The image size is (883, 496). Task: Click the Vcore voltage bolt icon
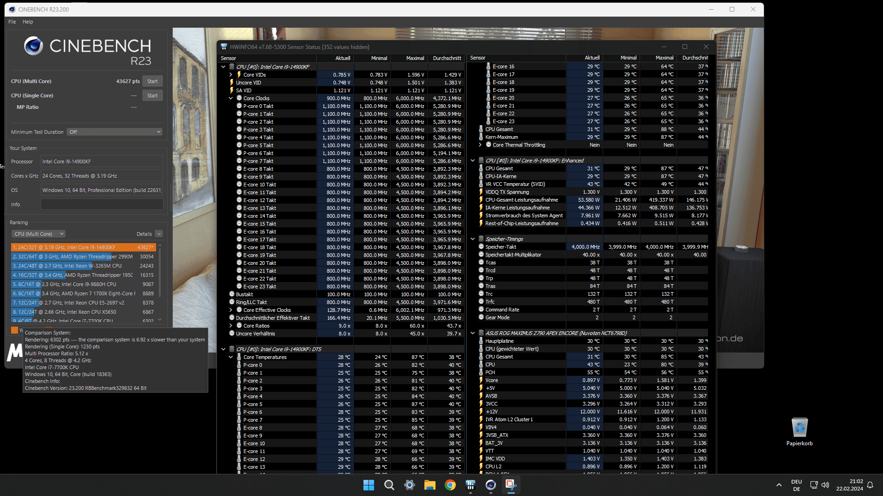[x=481, y=380]
